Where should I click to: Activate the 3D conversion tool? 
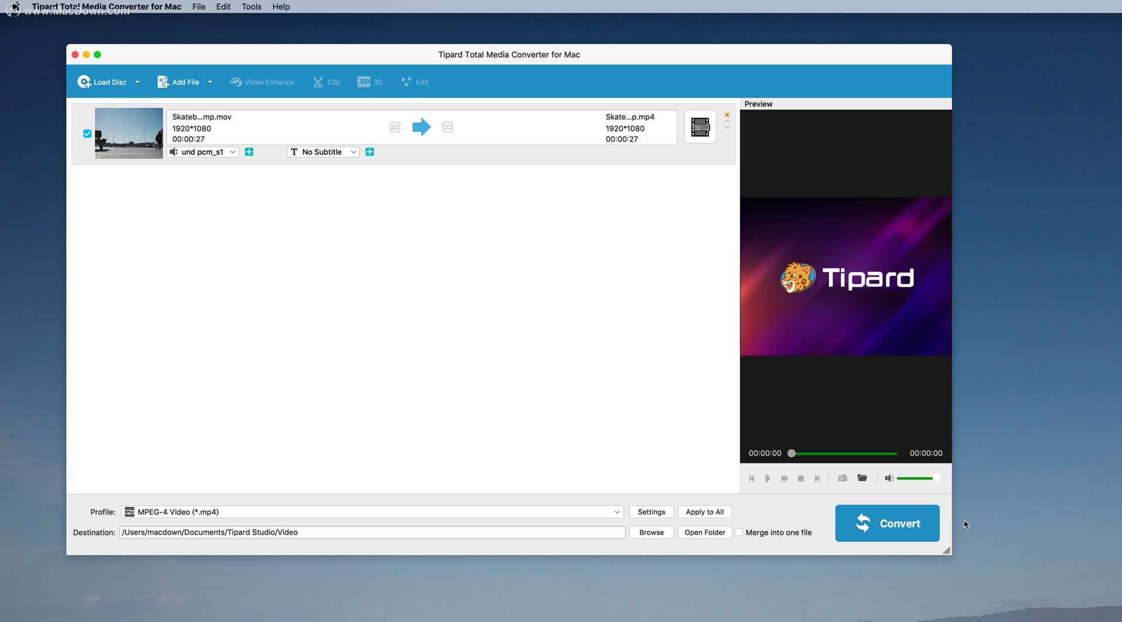coord(370,81)
